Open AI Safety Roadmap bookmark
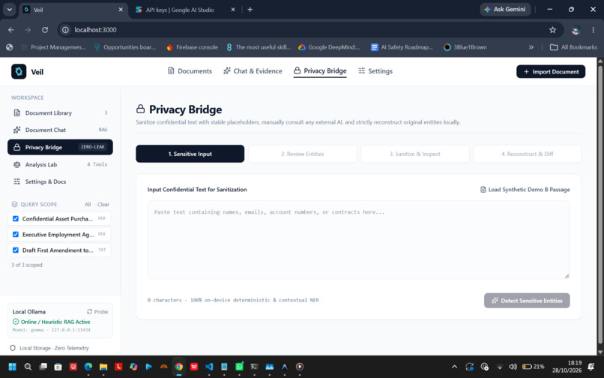The width and height of the screenshot is (604, 378). coord(402,47)
